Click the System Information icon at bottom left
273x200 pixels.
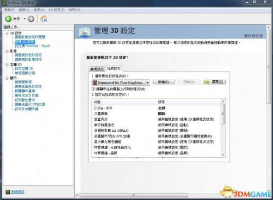click(x=8, y=192)
